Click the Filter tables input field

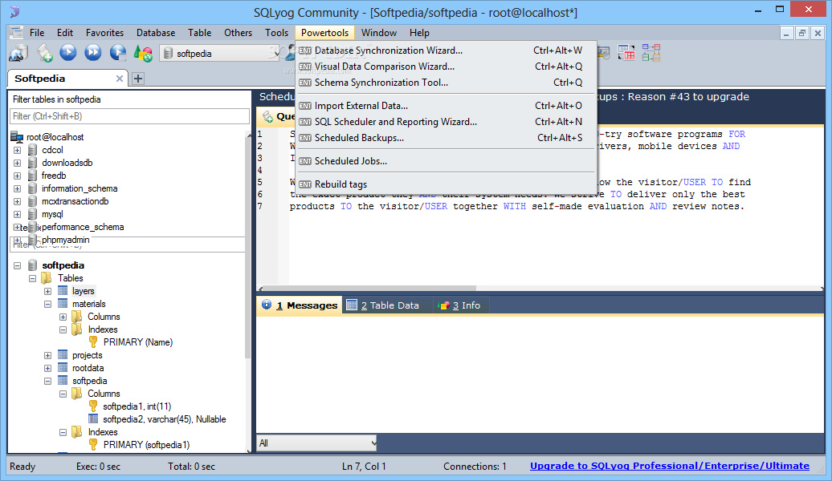click(129, 116)
